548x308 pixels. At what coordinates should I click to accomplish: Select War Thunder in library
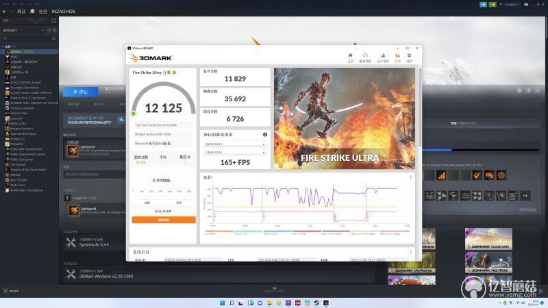pos(18,180)
